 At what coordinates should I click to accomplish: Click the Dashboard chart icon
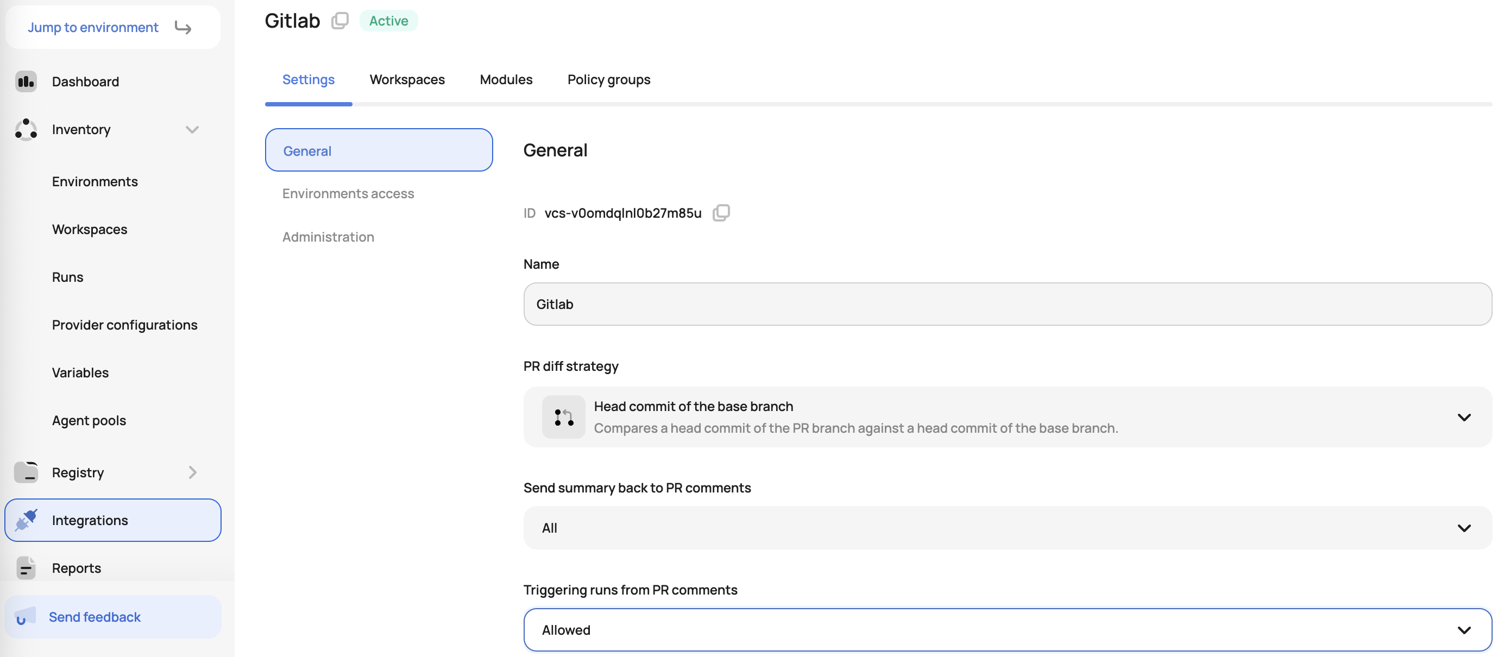click(26, 81)
